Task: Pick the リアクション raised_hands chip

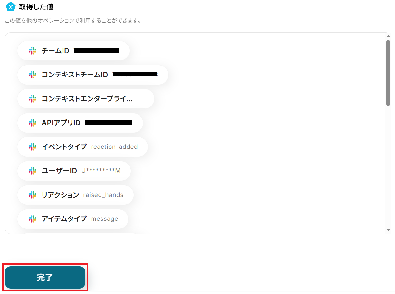Action: [x=76, y=195]
